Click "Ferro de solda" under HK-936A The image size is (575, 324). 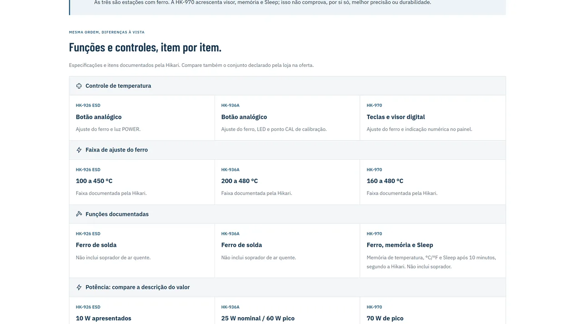point(242,245)
